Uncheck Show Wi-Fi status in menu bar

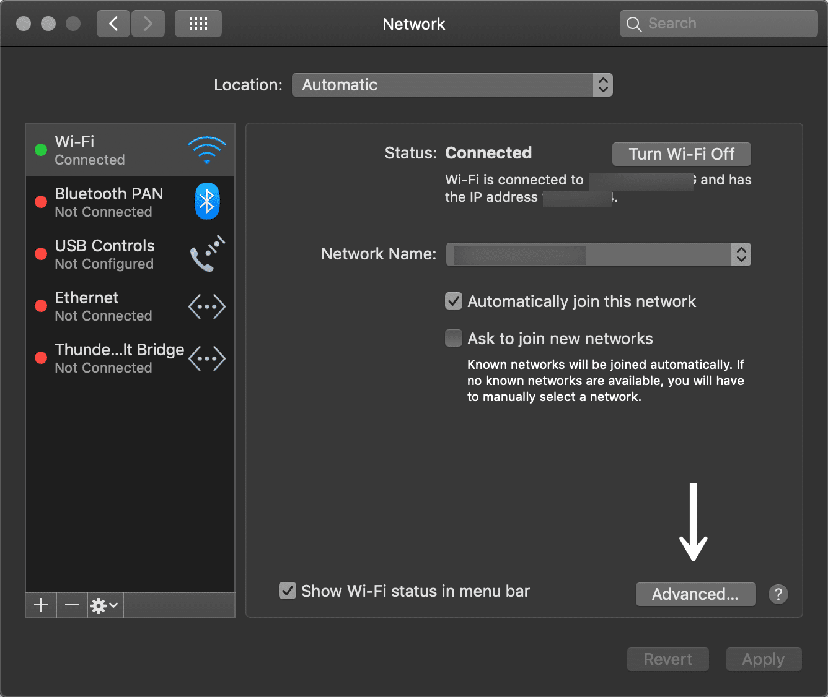pos(287,591)
